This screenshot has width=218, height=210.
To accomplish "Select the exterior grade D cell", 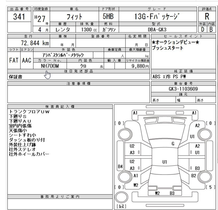I will 203,29.
